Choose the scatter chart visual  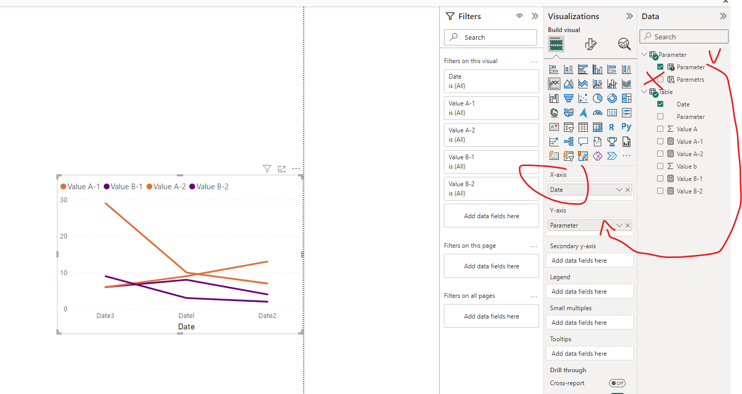(x=583, y=98)
